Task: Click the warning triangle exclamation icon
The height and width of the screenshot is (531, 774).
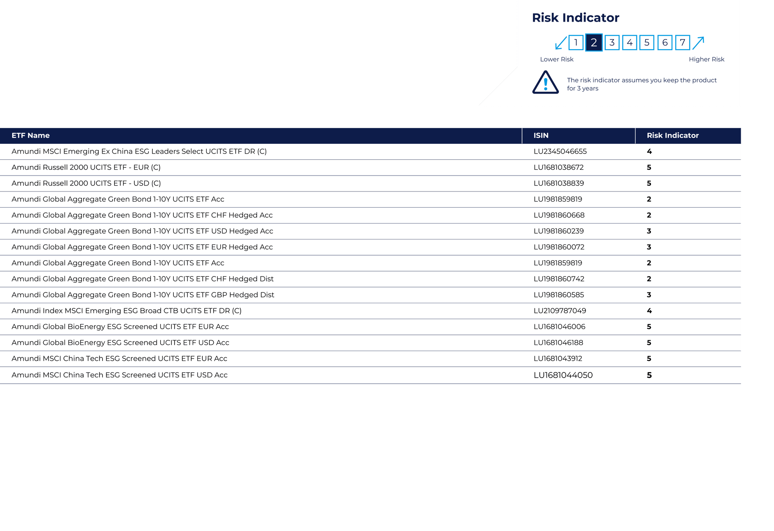Action: point(545,82)
